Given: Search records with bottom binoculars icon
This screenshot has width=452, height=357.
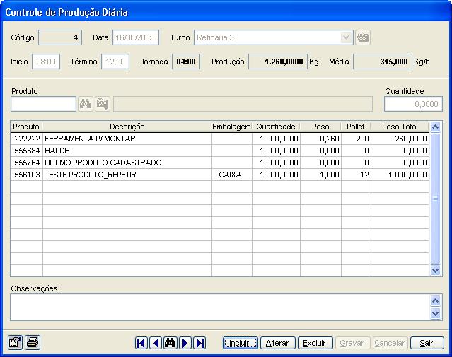Looking at the screenshot, I should pos(170,343).
